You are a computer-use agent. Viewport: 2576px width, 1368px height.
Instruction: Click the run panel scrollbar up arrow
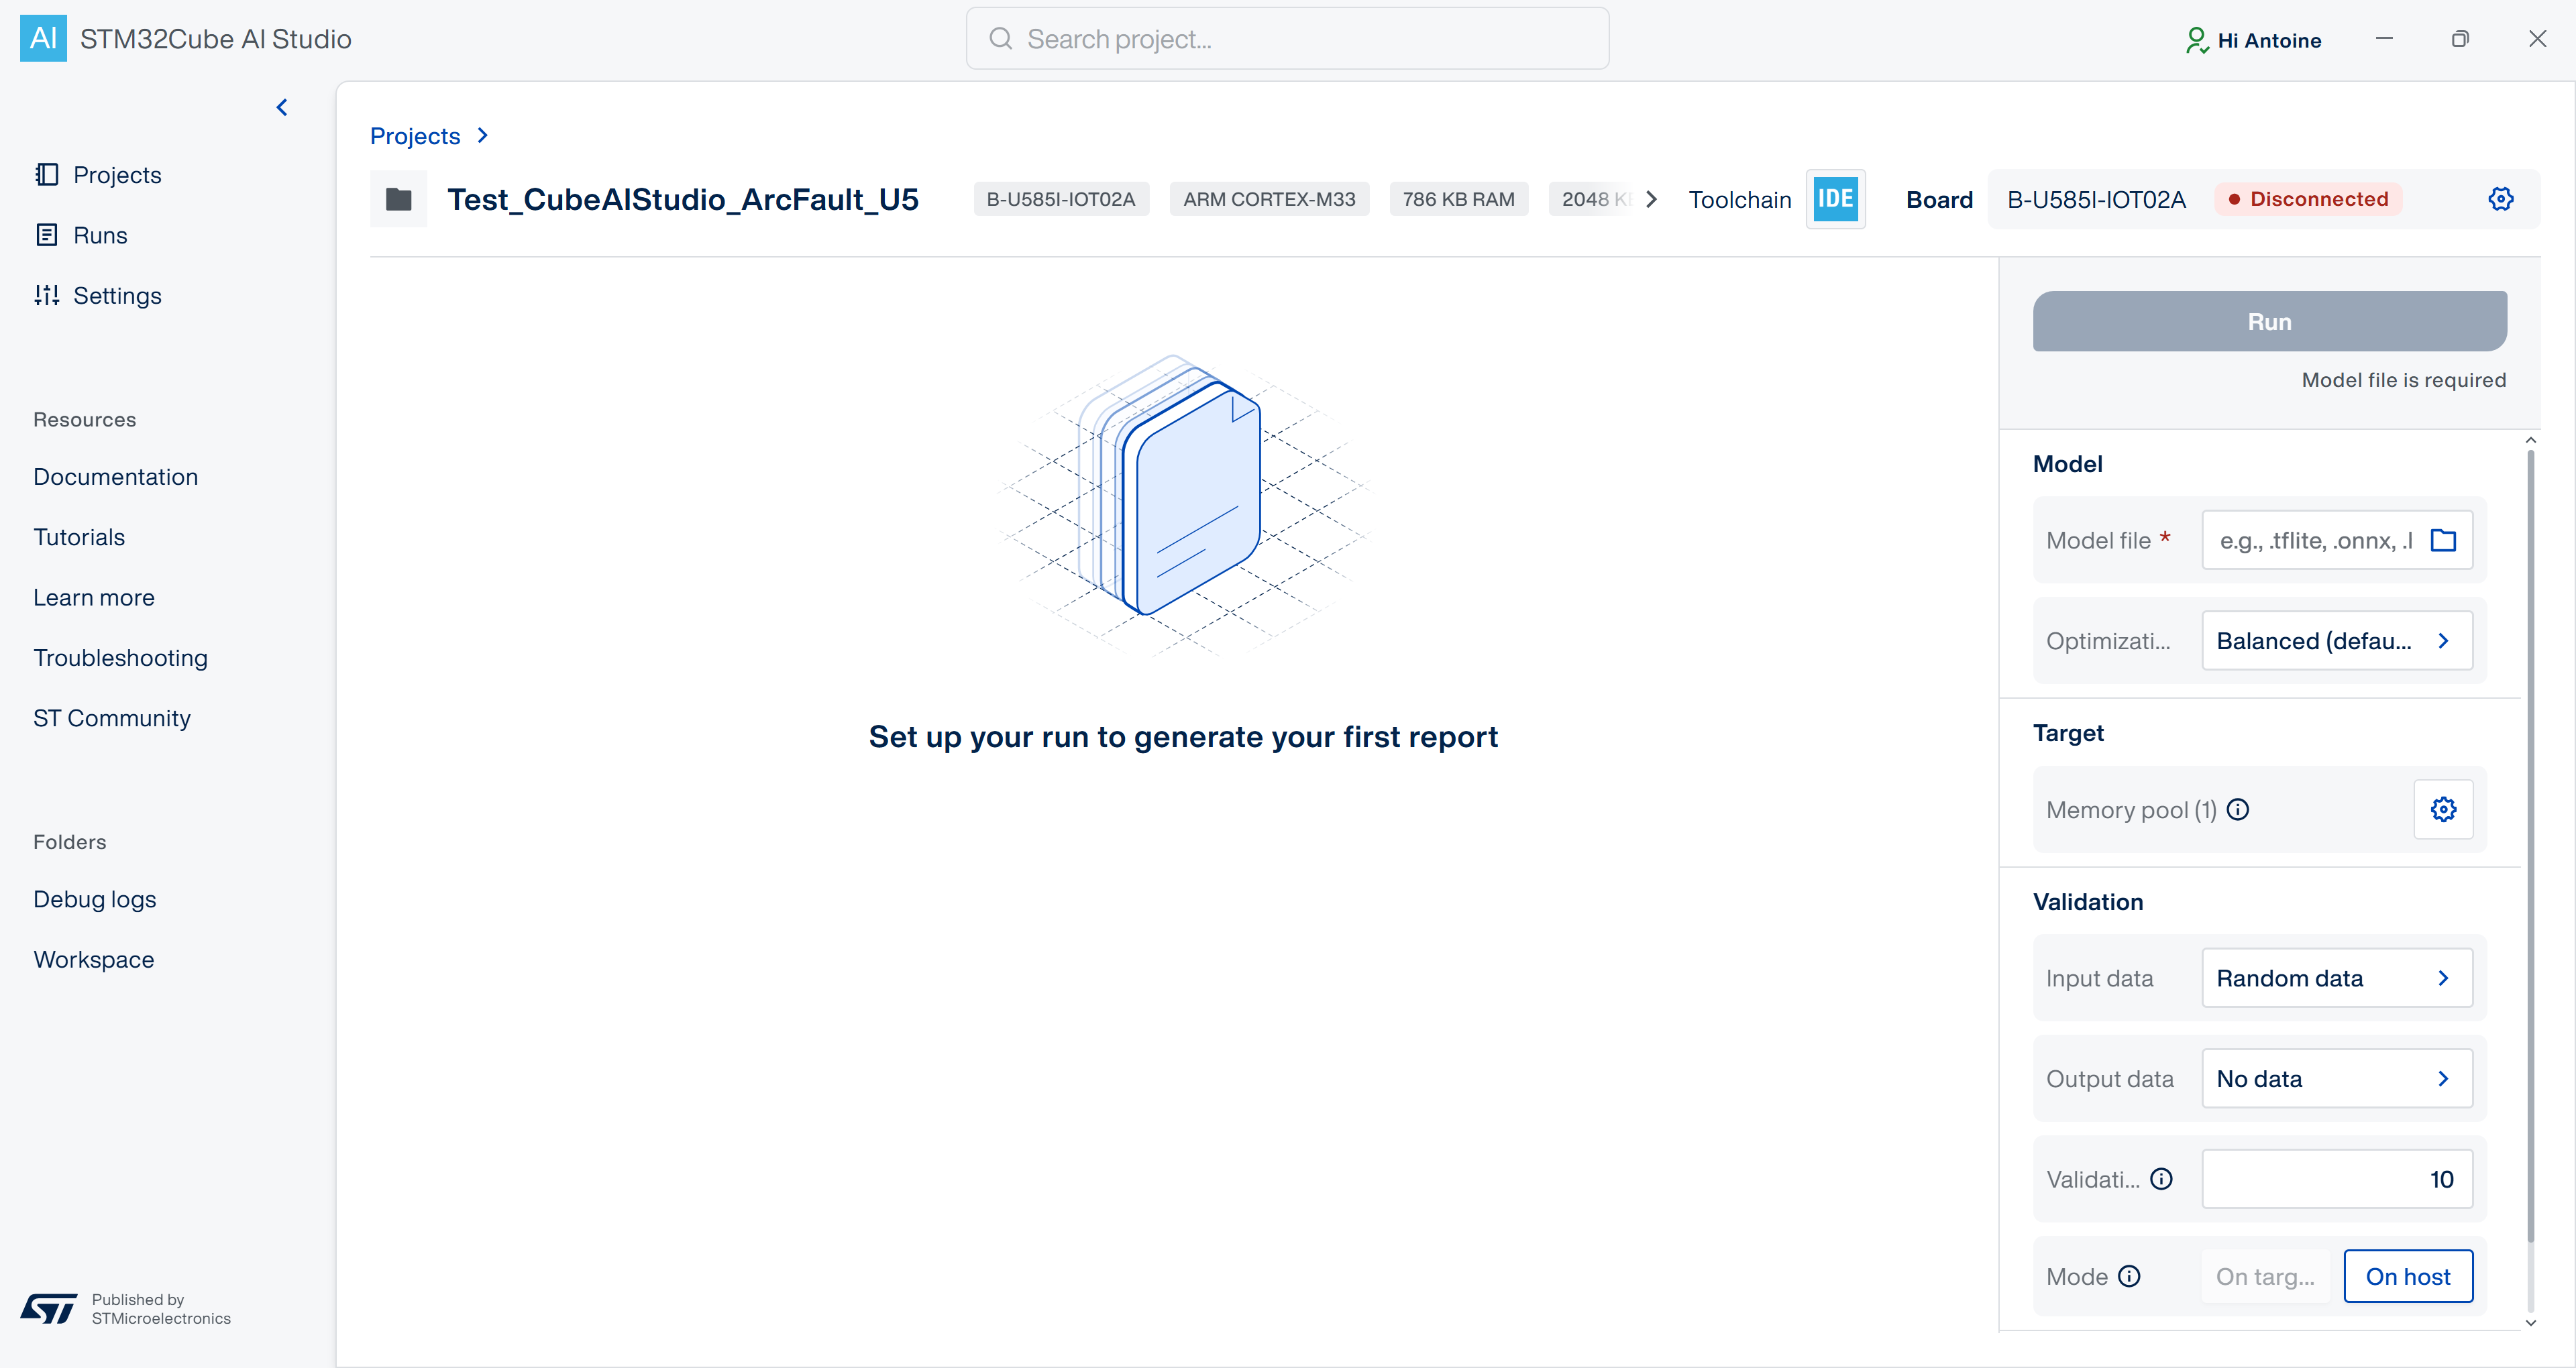coord(2530,440)
